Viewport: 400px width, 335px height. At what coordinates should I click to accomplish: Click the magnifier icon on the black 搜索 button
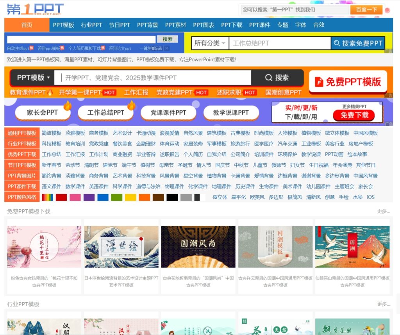pyautogui.click(x=268, y=78)
